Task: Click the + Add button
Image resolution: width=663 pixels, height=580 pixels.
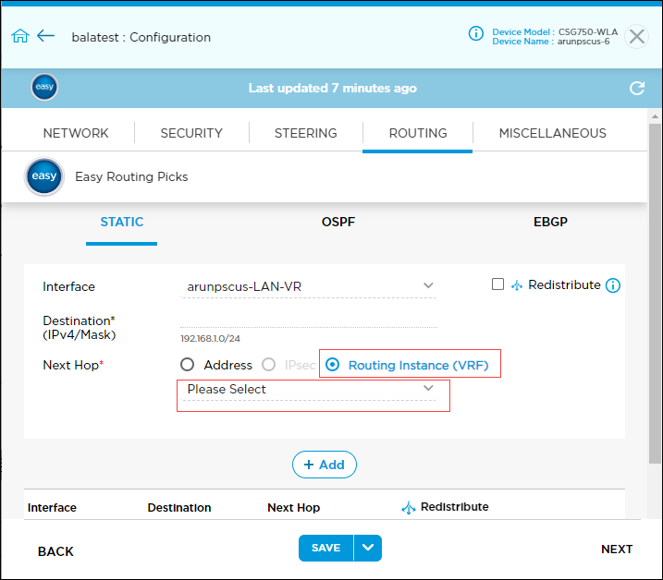Action: 325,465
